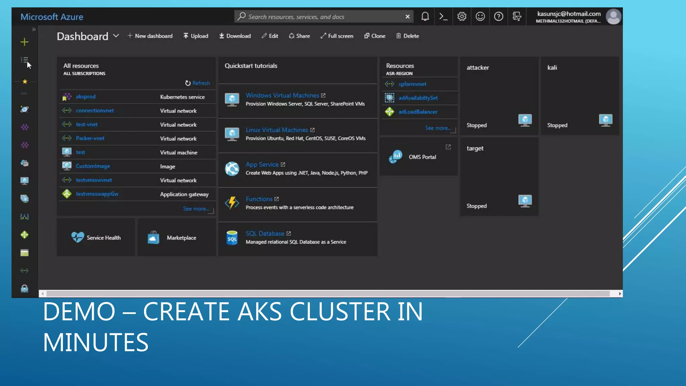Open the help question mark icon
This screenshot has height=386, width=686.
point(498,16)
